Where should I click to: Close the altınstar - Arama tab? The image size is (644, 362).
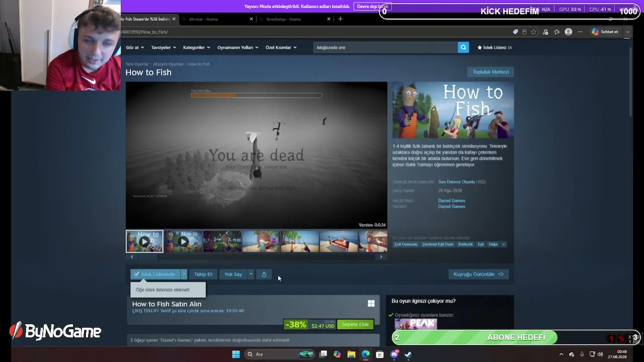[x=252, y=19]
